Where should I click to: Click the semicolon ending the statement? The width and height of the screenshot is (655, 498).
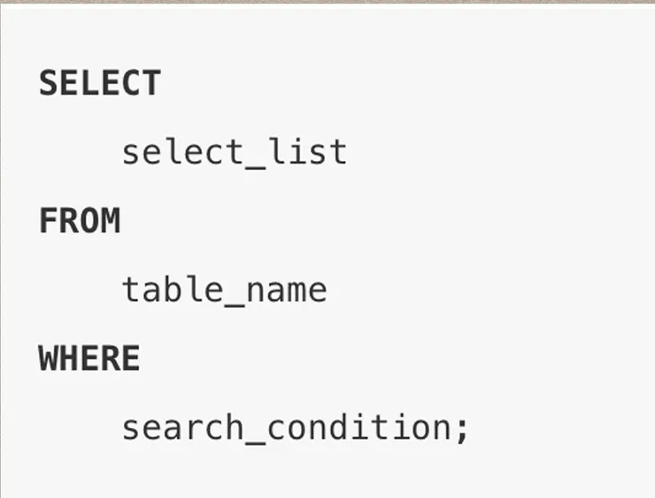[x=461, y=430]
